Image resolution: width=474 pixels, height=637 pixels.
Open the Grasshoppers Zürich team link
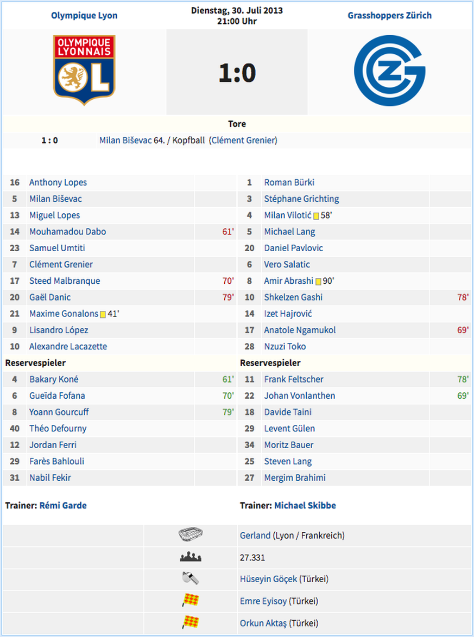click(389, 15)
